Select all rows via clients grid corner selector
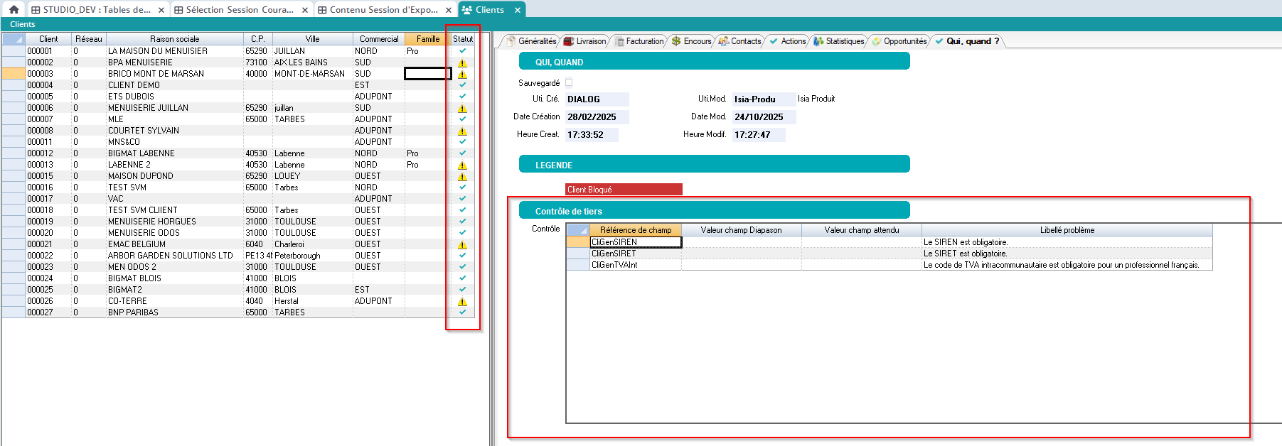 click(13, 39)
